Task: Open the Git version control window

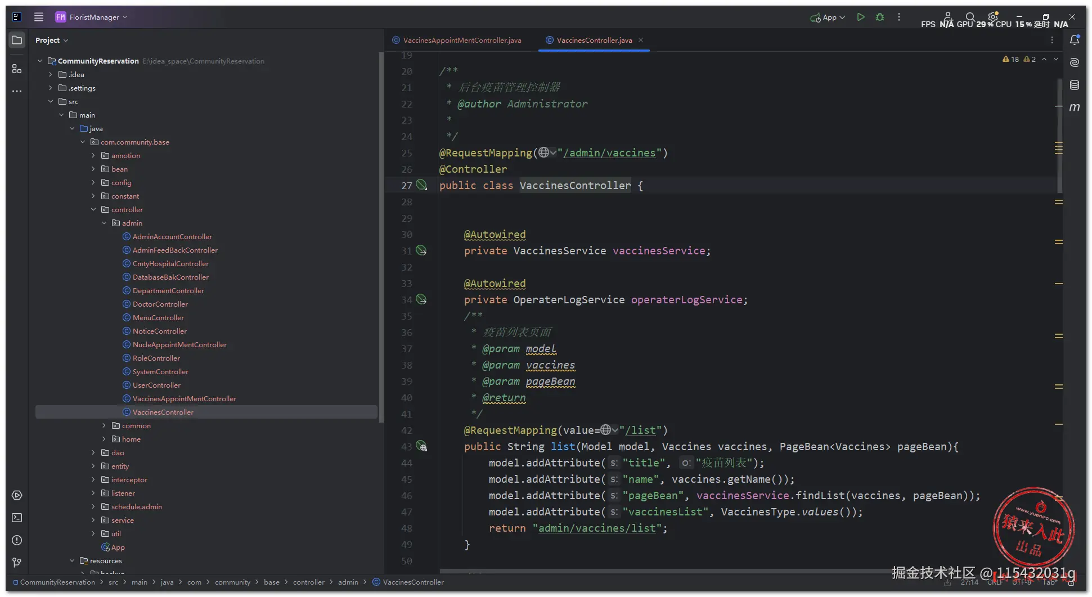Action: [x=17, y=563]
